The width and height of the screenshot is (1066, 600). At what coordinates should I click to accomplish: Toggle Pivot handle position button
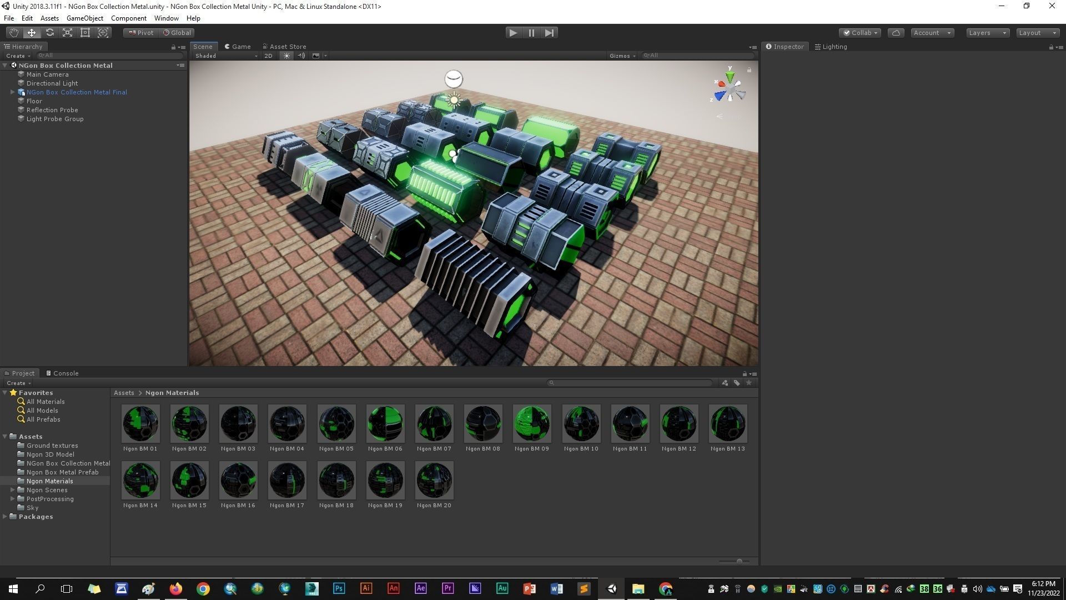pyautogui.click(x=141, y=33)
